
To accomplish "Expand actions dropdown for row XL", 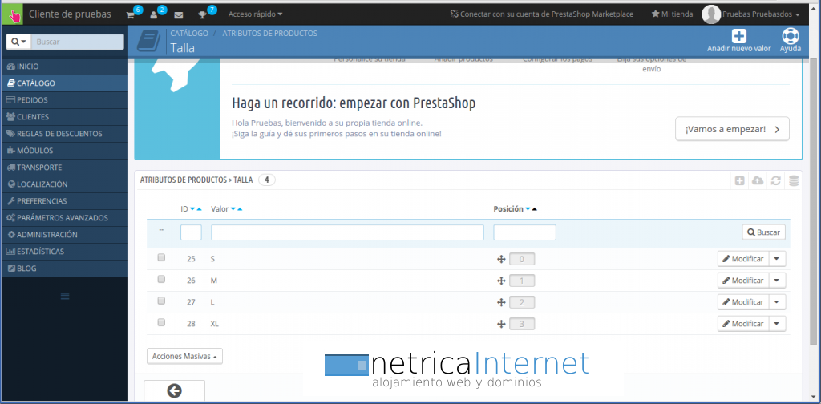I will [777, 324].
